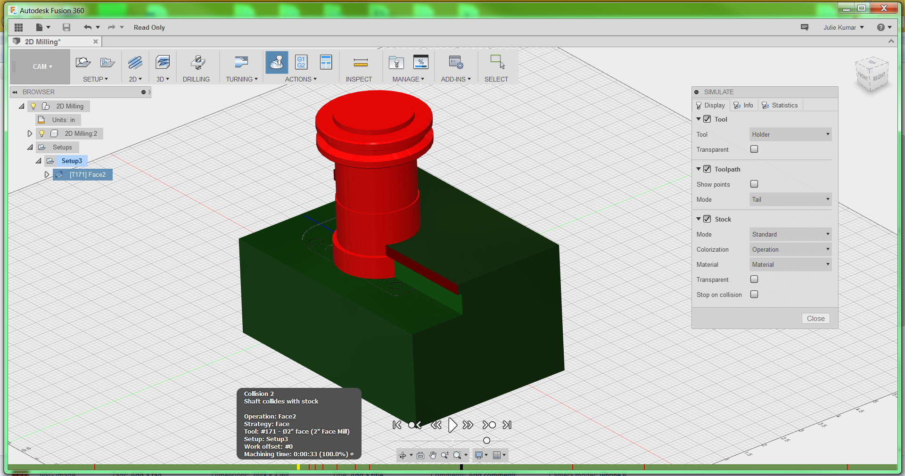The height and width of the screenshot is (476, 905).
Task: Undo the last action
Action: click(x=88, y=27)
